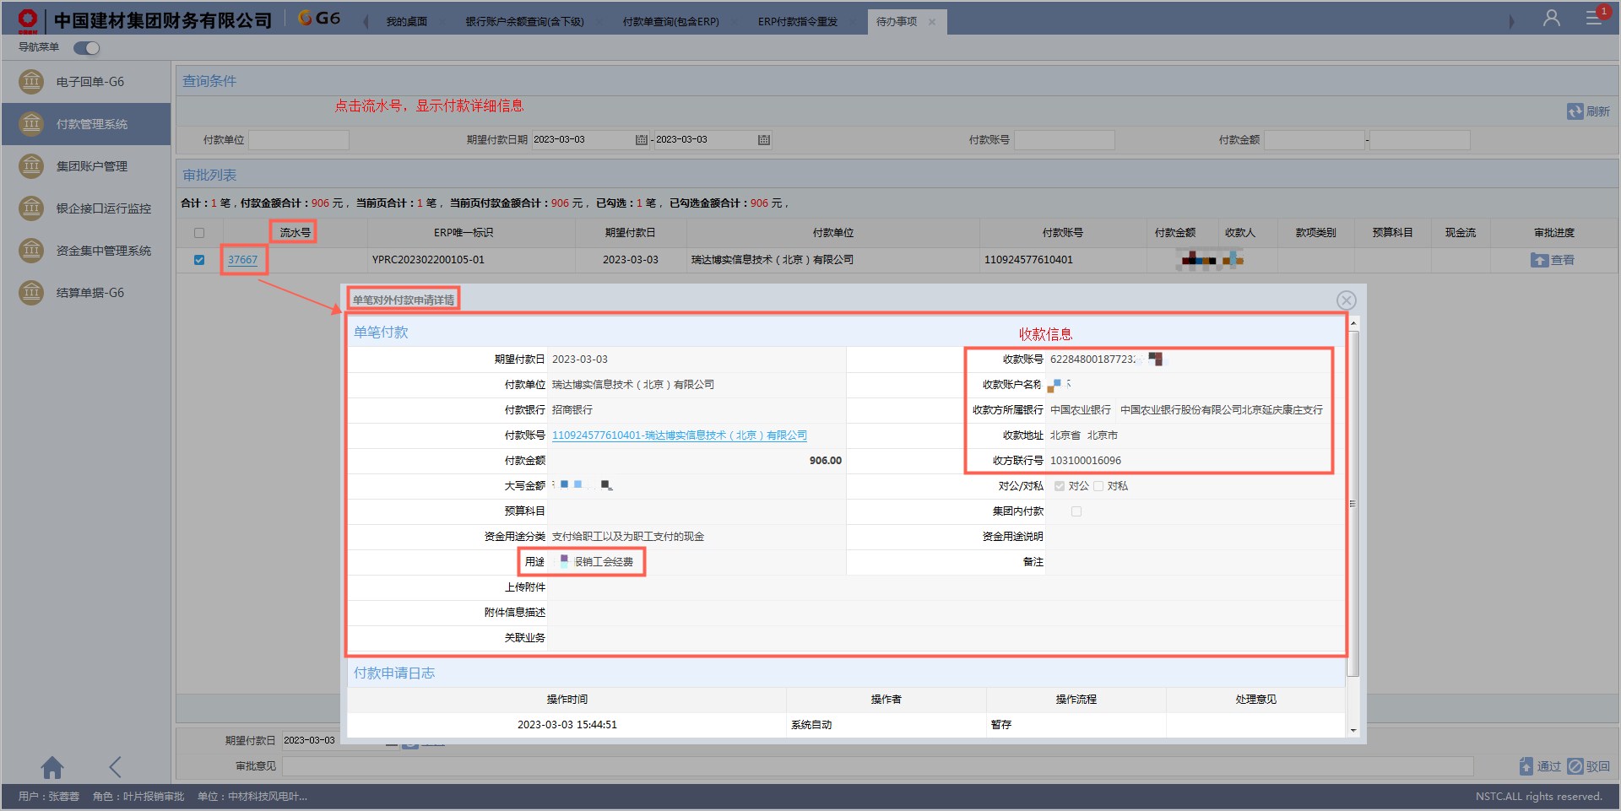
Task: Click the dialog vertical scrollbar thumb
Action: point(1353,504)
